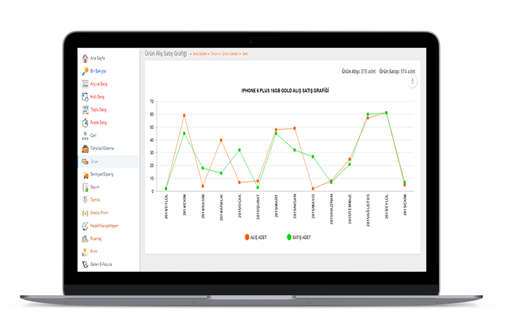Toggle the ALIŞ ADET series in legend

(255, 238)
